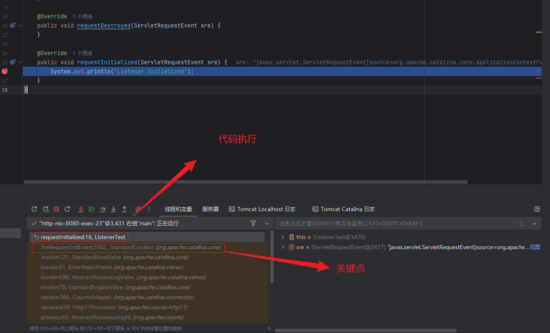550x333 pixels.
Task: Click the layout settings icon at panel right
Action: [x=537, y=209]
